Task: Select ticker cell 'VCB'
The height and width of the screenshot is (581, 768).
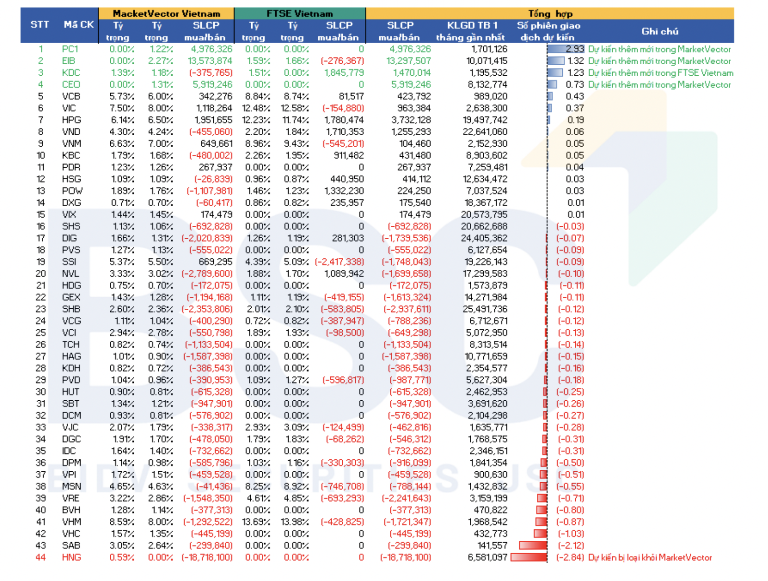Action: 71,96
